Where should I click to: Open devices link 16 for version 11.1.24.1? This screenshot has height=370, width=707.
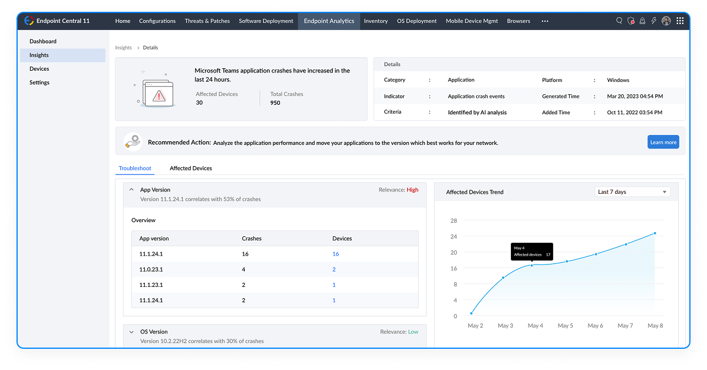point(335,254)
